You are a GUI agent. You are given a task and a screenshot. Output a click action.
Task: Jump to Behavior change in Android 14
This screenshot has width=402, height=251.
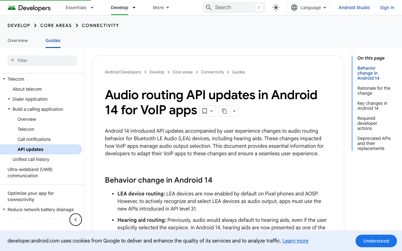[x=368, y=73]
